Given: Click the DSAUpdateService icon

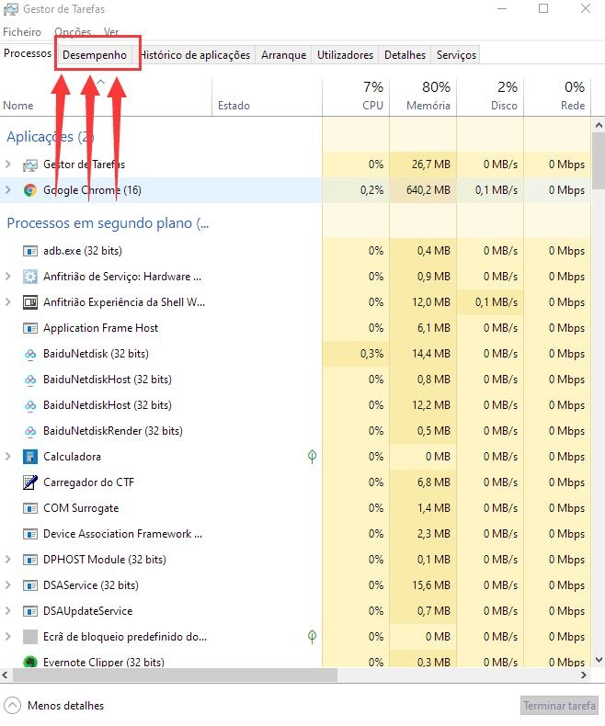Looking at the screenshot, I should point(30,611).
